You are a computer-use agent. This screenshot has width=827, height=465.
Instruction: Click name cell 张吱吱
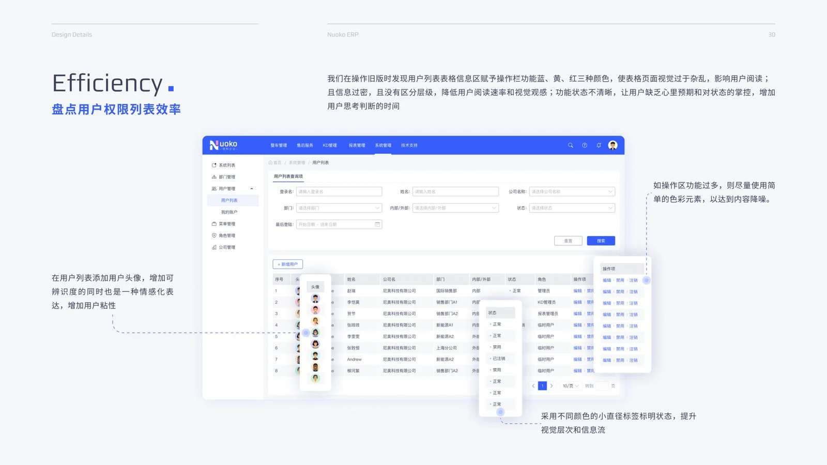(354, 325)
